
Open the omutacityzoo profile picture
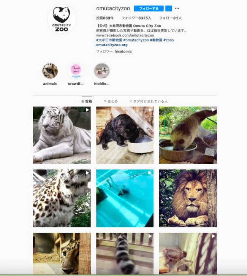coord(62,19)
